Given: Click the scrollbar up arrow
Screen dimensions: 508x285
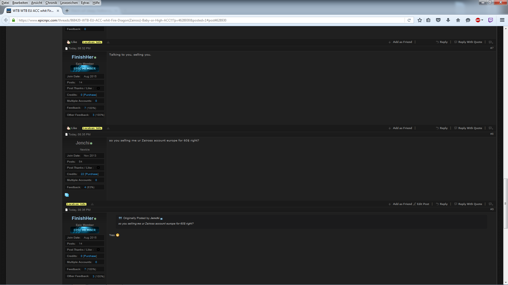Looking at the screenshot, I should 506,28.
